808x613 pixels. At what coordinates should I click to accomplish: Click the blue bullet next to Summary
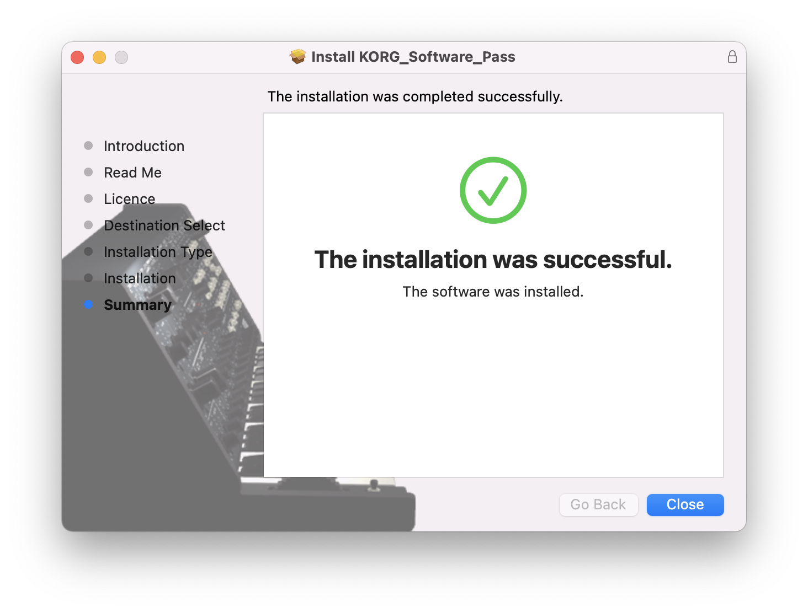(88, 304)
